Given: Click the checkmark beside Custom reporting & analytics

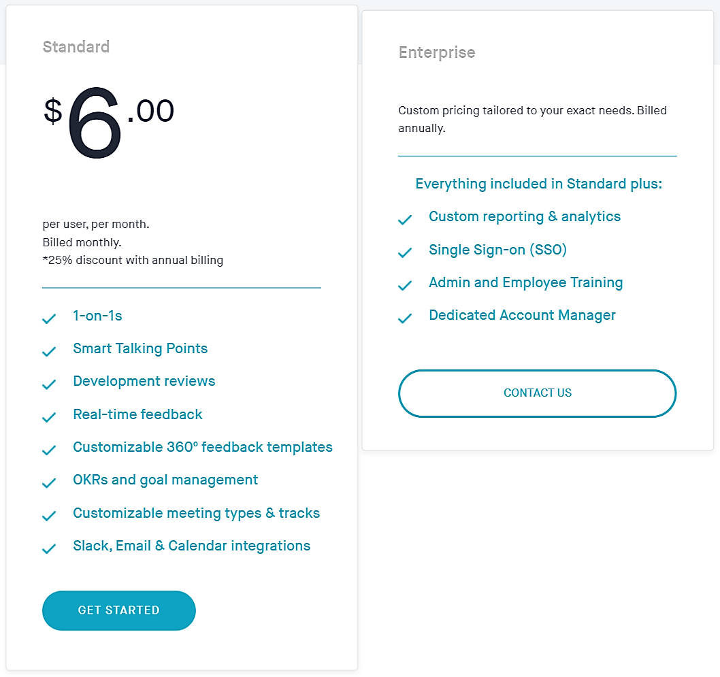Looking at the screenshot, I should click(x=404, y=219).
